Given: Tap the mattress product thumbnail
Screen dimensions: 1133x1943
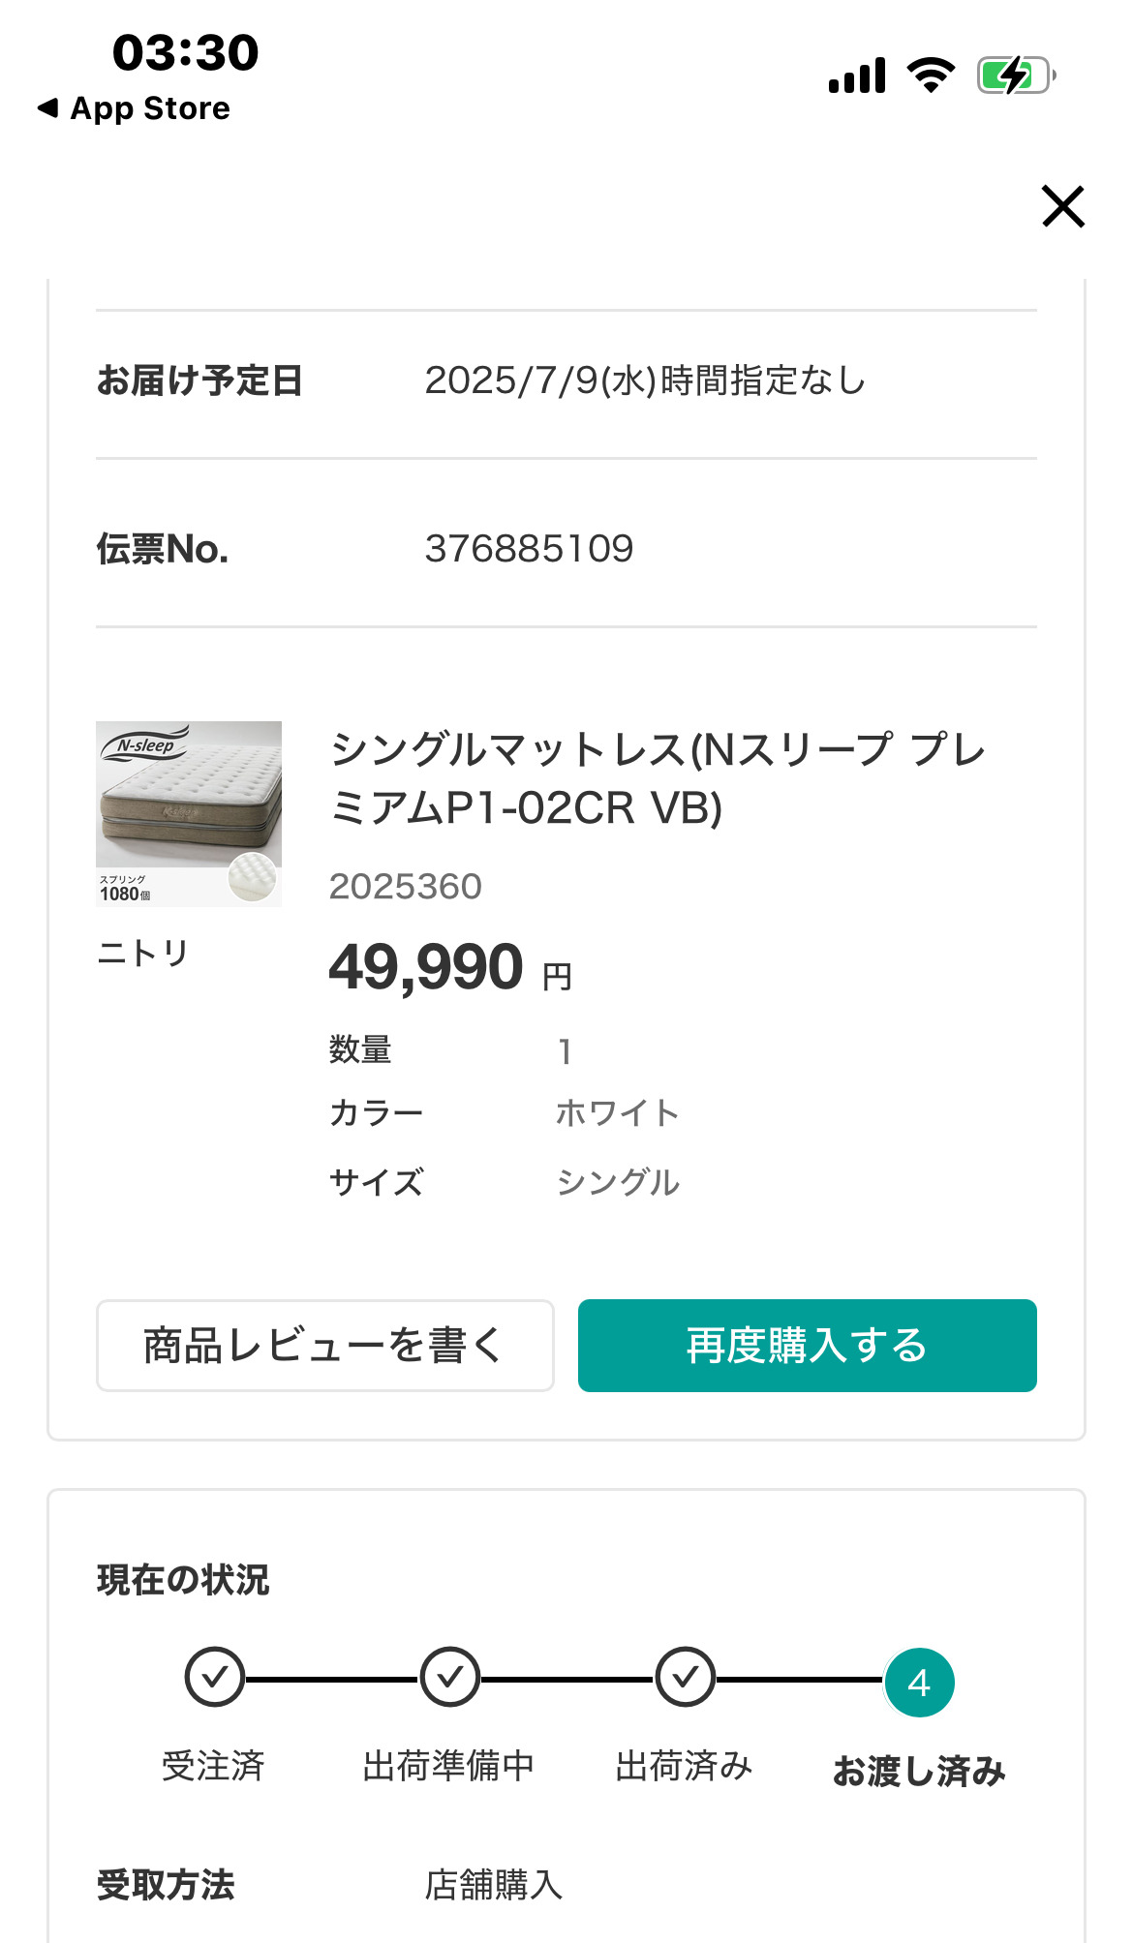Looking at the screenshot, I should 189,813.
